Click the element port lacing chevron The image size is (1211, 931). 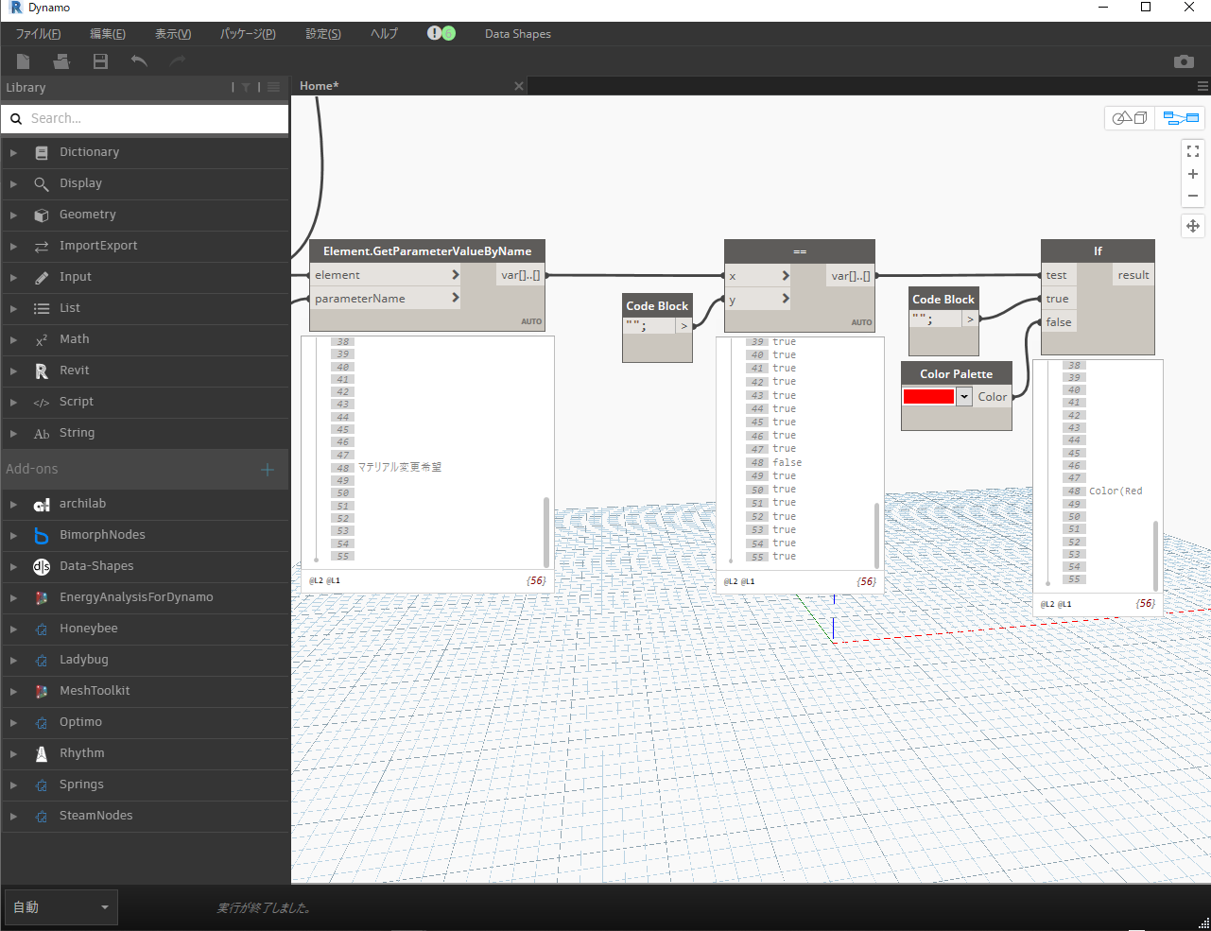point(455,275)
